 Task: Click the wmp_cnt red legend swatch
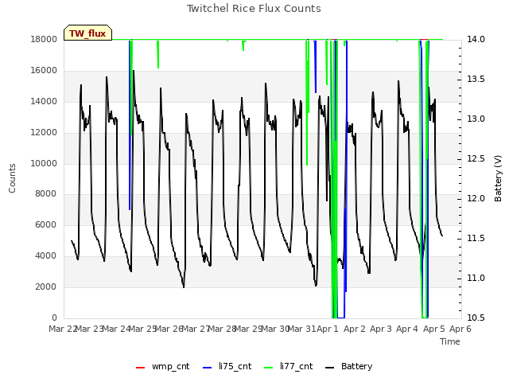pos(140,368)
